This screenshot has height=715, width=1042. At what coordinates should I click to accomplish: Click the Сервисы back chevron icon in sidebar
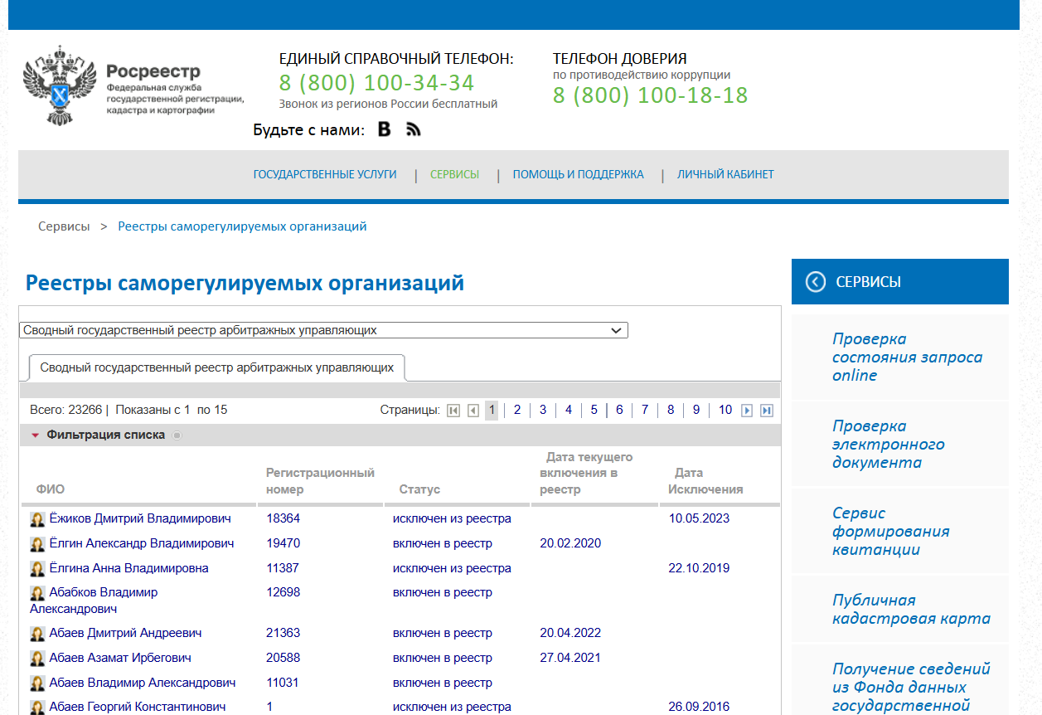816,281
